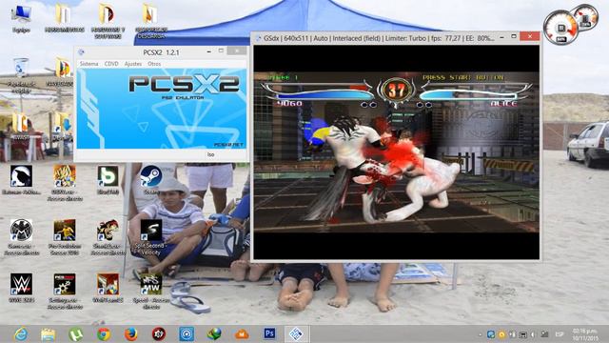Click the PCSX2 logo banner image
609x343 pixels.
click(x=162, y=109)
